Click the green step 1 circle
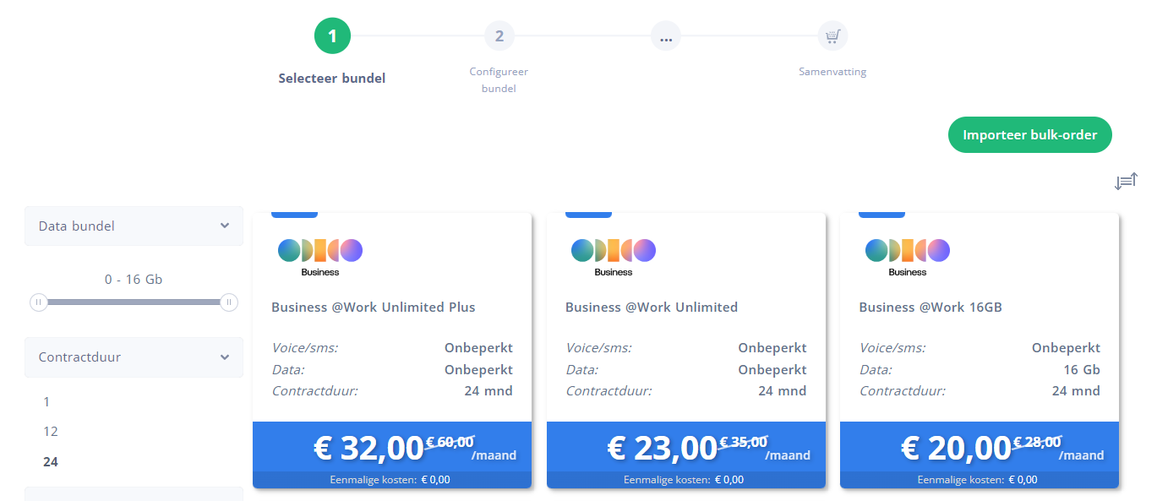 (x=332, y=36)
